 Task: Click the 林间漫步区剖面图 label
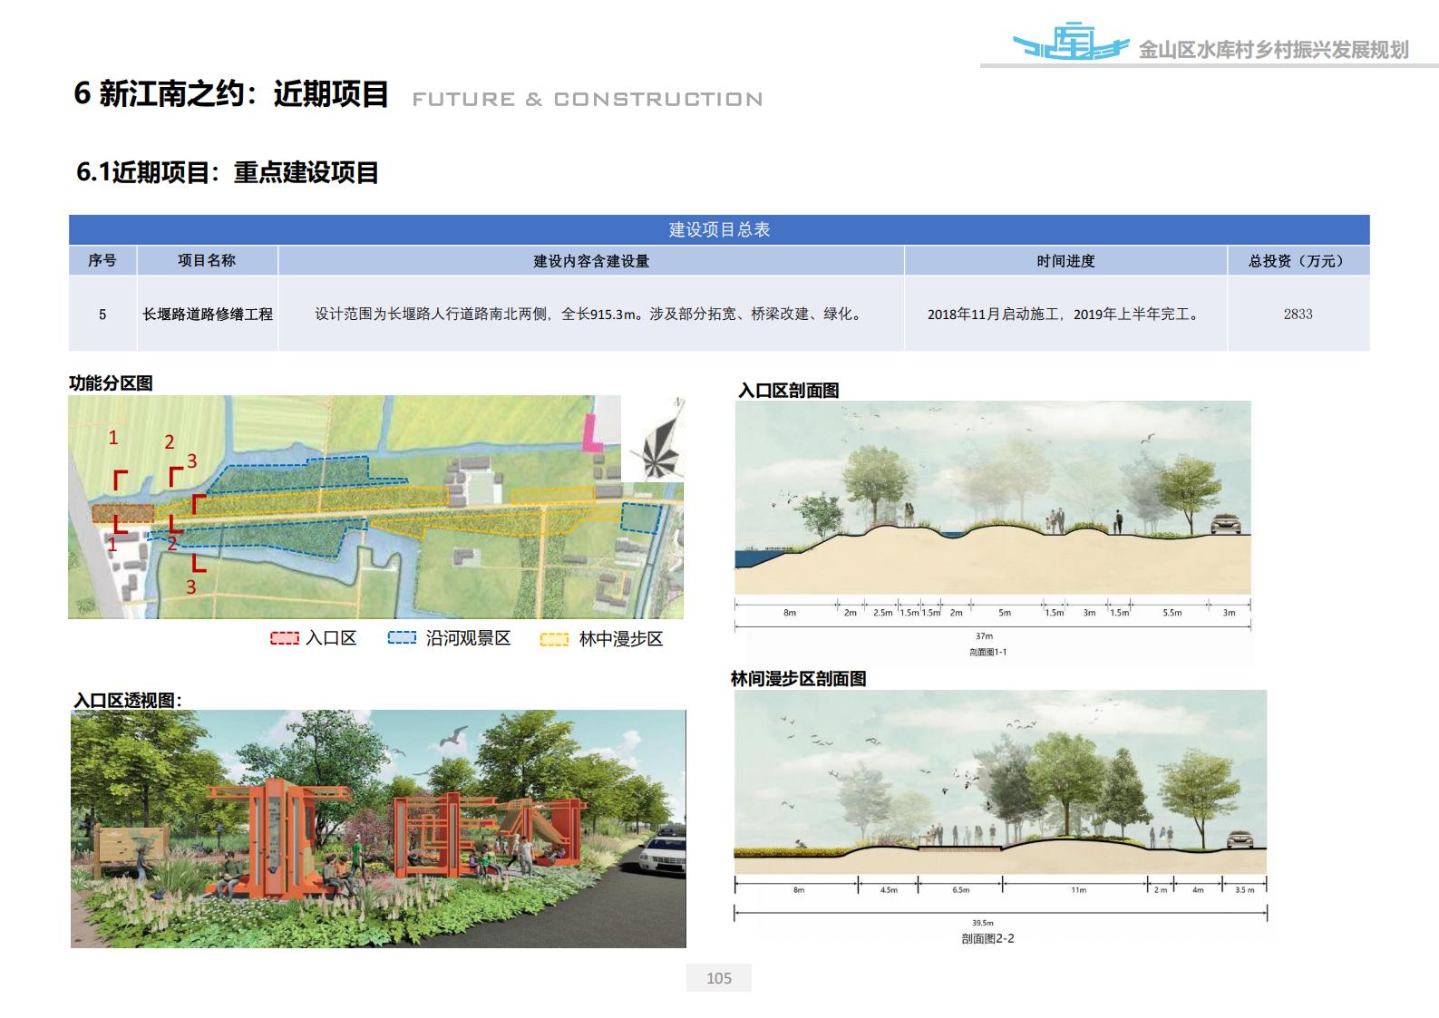tap(799, 679)
